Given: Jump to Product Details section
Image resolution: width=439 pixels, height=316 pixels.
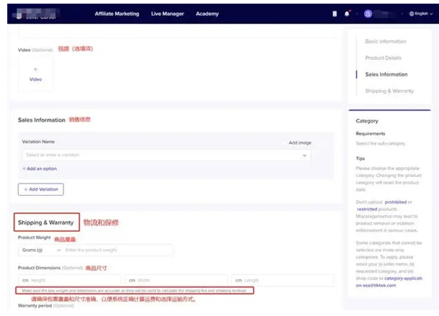Looking at the screenshot, I should 385,58.
